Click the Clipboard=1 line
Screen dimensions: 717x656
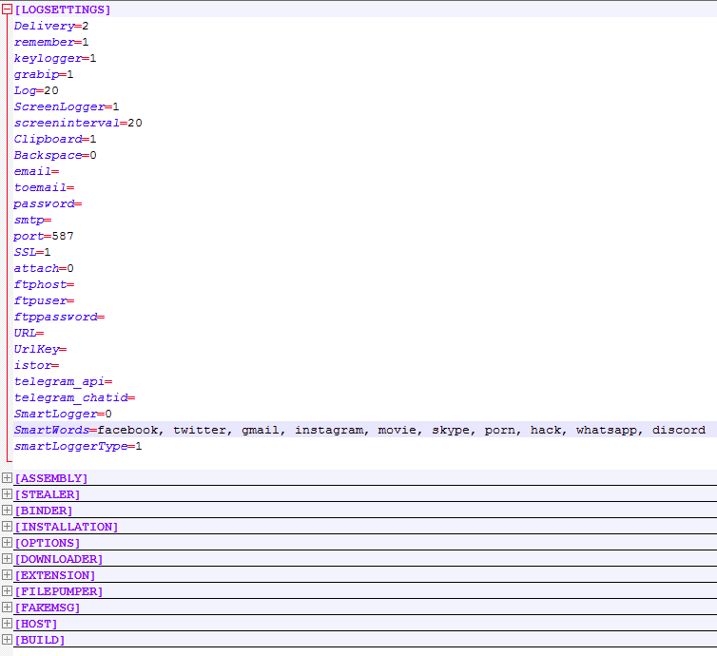coord(55,139)
